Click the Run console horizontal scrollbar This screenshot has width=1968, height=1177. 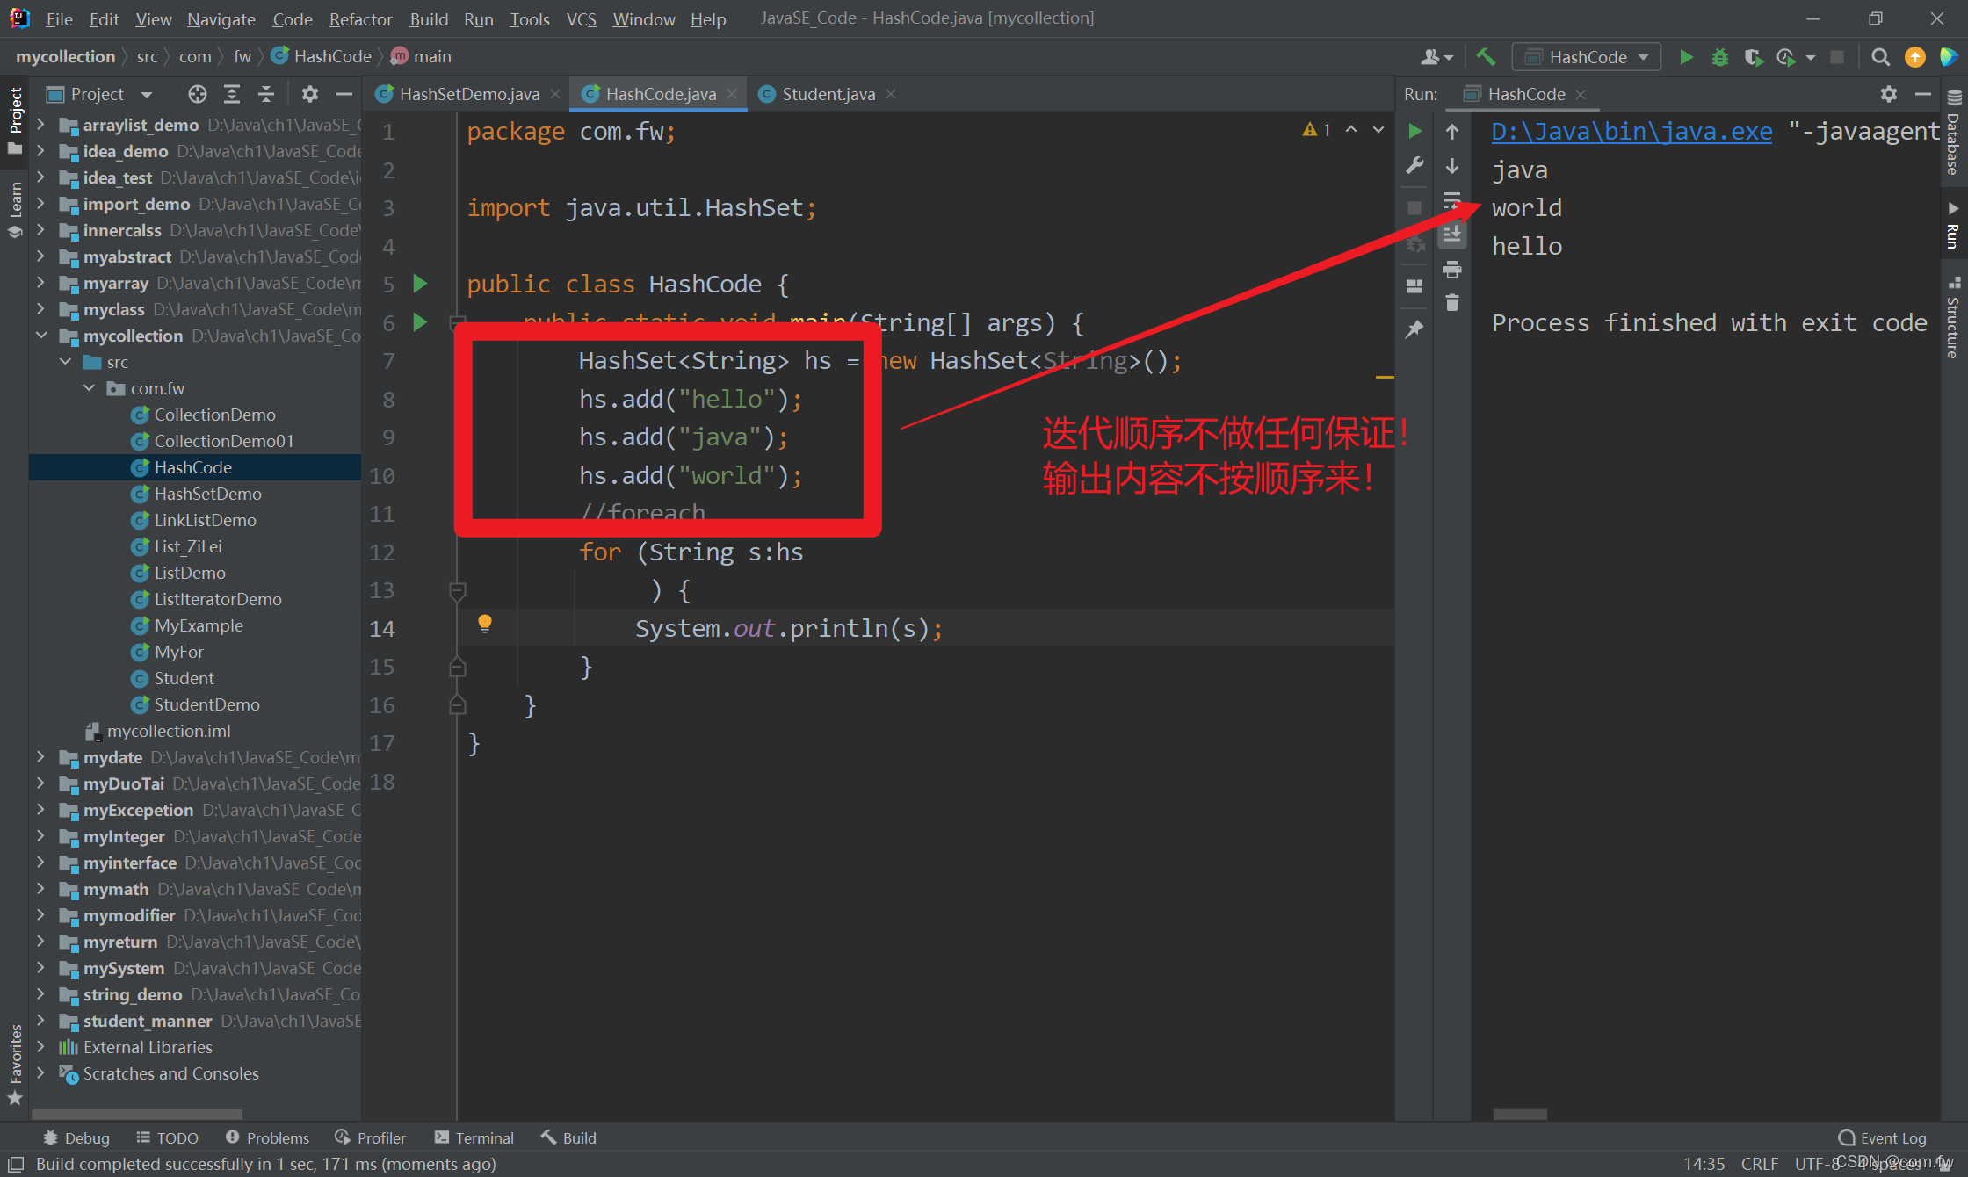(x=1520, y=1114)
